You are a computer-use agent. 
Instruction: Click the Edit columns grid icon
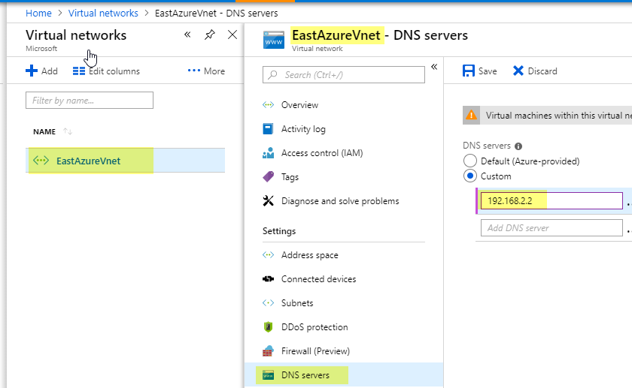78,71
